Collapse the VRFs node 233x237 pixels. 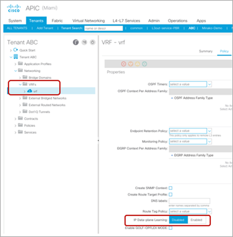(20, 84)
